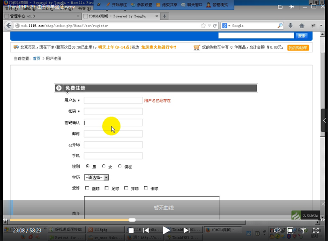Check the 足球 hobby checkbox
The width and height of the screenshot is (328, 241).
click(107, 188)
